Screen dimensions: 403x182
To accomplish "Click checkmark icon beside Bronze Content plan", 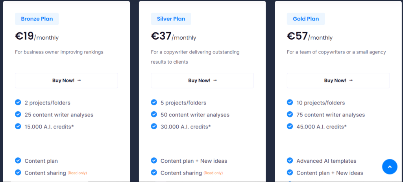I will pyautogui.click(x=18, y=161).
